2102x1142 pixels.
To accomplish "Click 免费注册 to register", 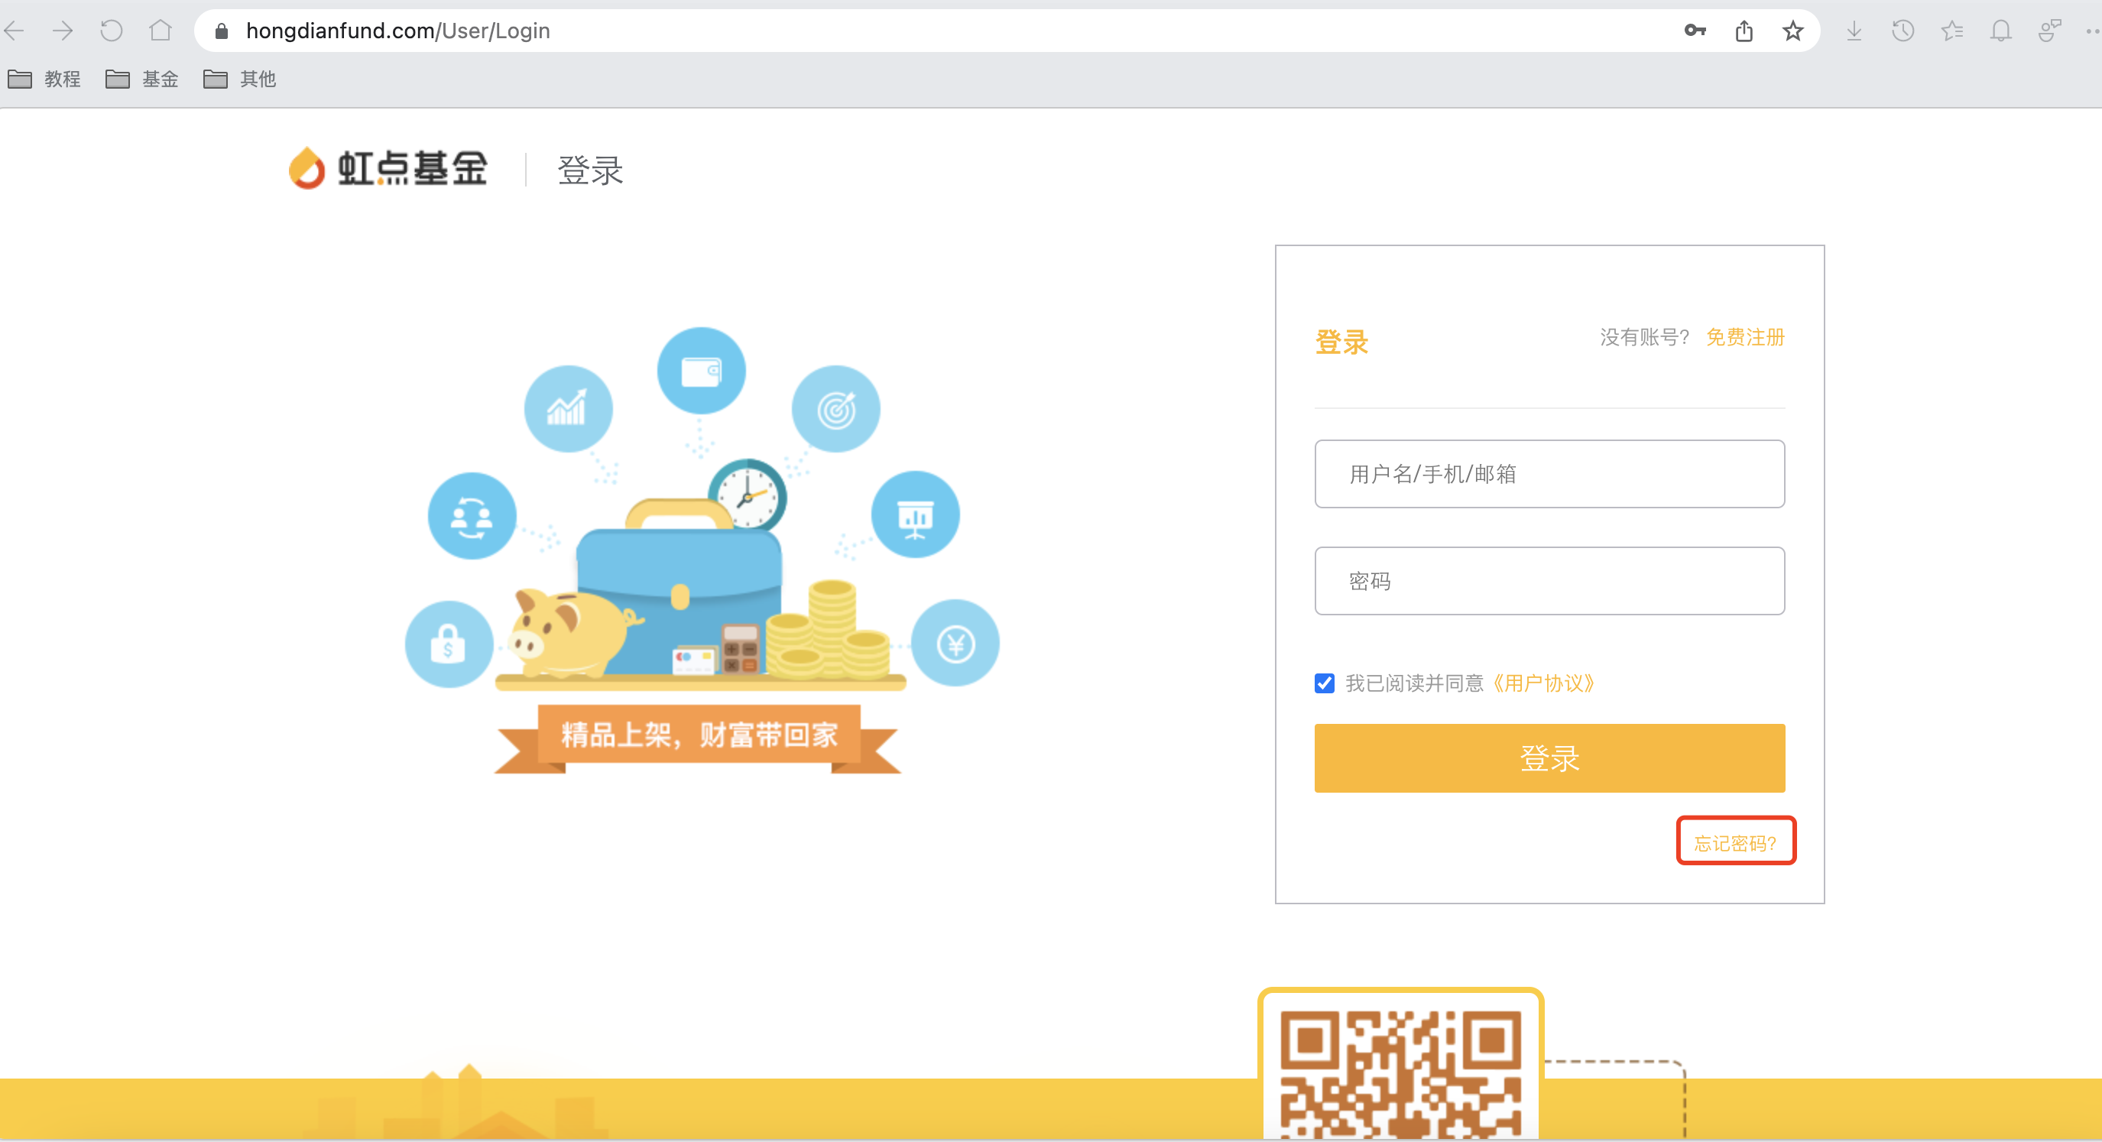I will [1745, 337].
